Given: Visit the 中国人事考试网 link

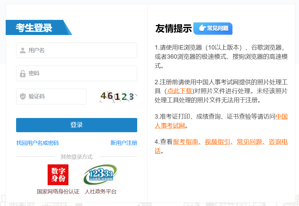Looking at the screenshot, I should click(281, 116).
